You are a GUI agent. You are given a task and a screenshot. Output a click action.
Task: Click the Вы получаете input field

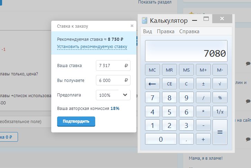tap(110, 80)
